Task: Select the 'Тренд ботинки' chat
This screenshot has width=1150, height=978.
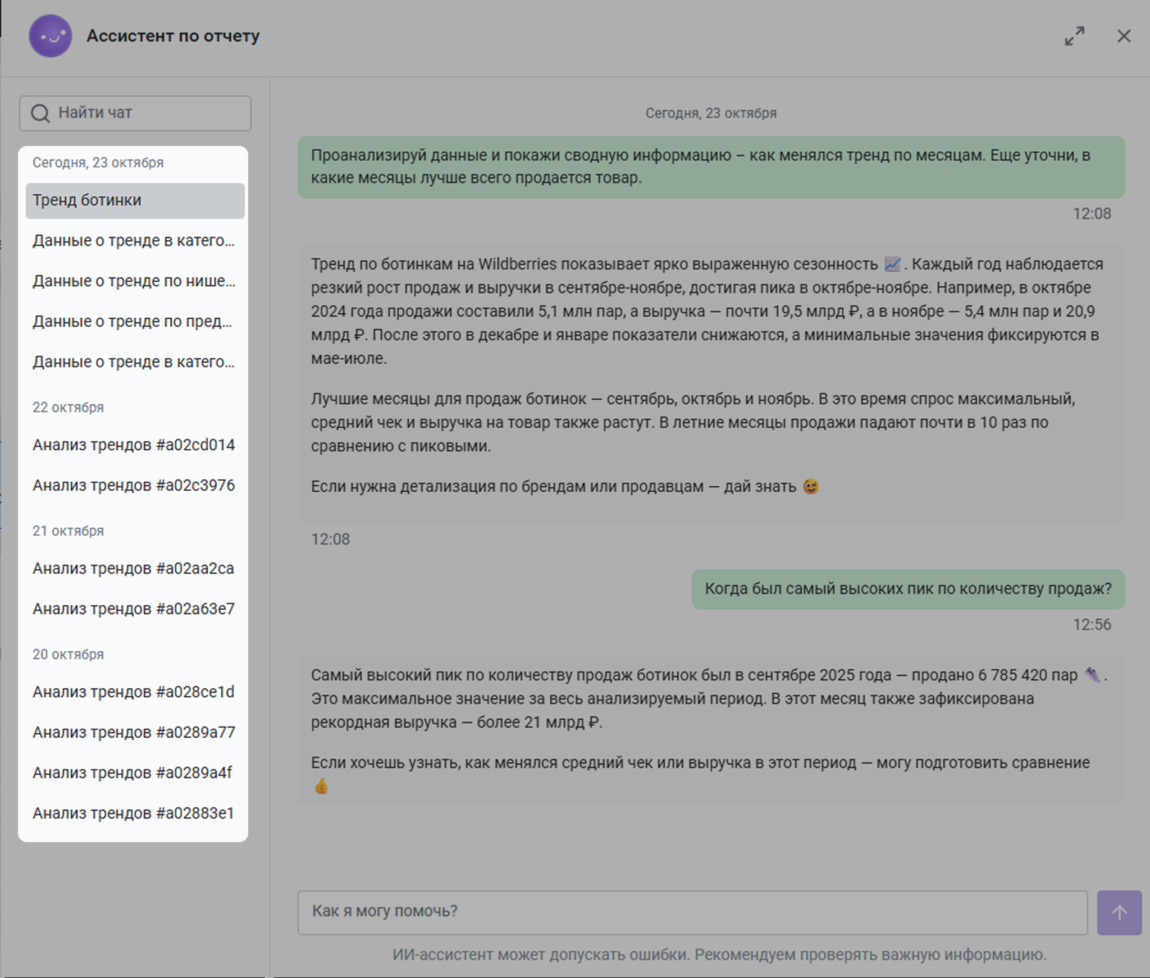Action: tap(135, 200)
